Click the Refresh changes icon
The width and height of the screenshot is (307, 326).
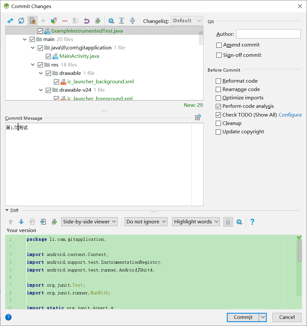(x=21, y=21)
